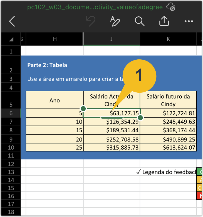Image resolution: width=203 pixels, height=217 pixels.
Task: Select row 13 header
Action: coord(11,172)
